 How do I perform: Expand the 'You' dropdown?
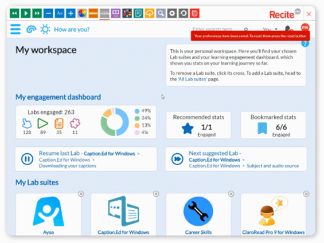(x=270, y=29)
